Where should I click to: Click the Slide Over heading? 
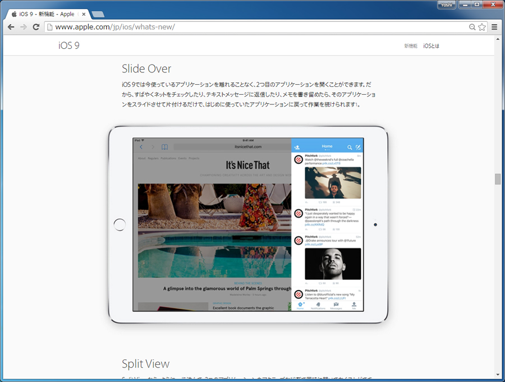146,68
